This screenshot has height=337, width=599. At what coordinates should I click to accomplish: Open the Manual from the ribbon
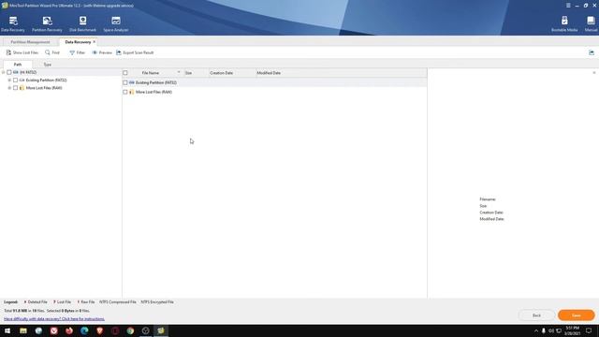591,23
